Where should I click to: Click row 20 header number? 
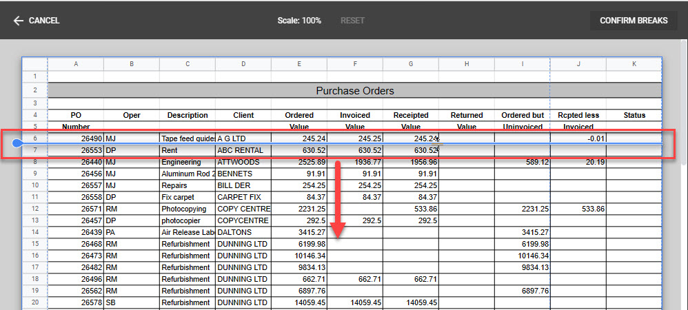(34, 303)
